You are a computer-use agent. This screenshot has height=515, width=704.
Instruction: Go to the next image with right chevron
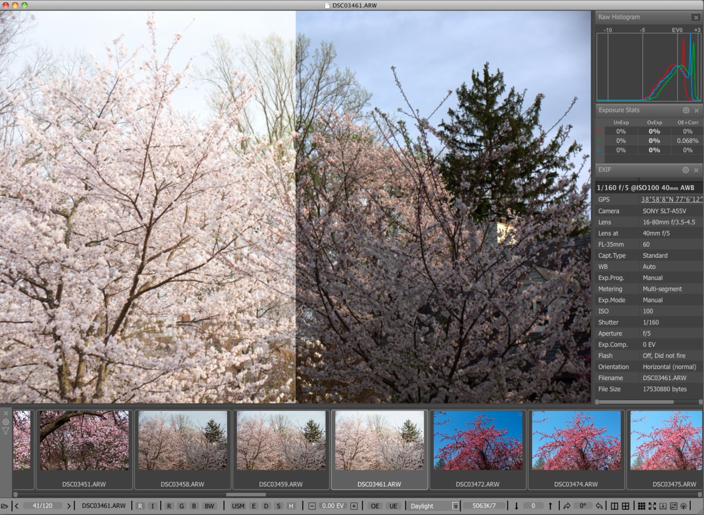point(69,506)
